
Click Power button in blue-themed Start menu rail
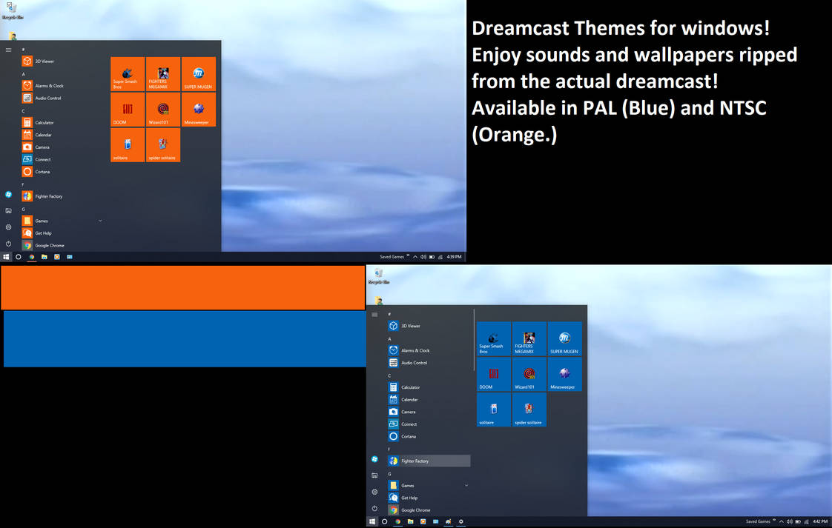(374, 509)
